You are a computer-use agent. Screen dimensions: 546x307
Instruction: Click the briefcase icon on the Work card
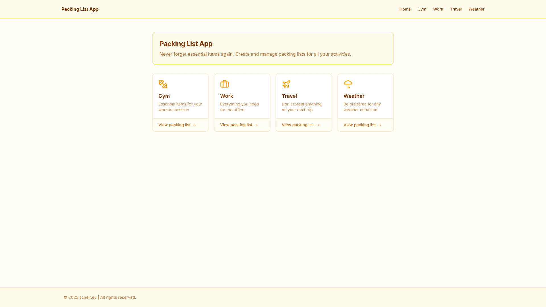[224, 84]
